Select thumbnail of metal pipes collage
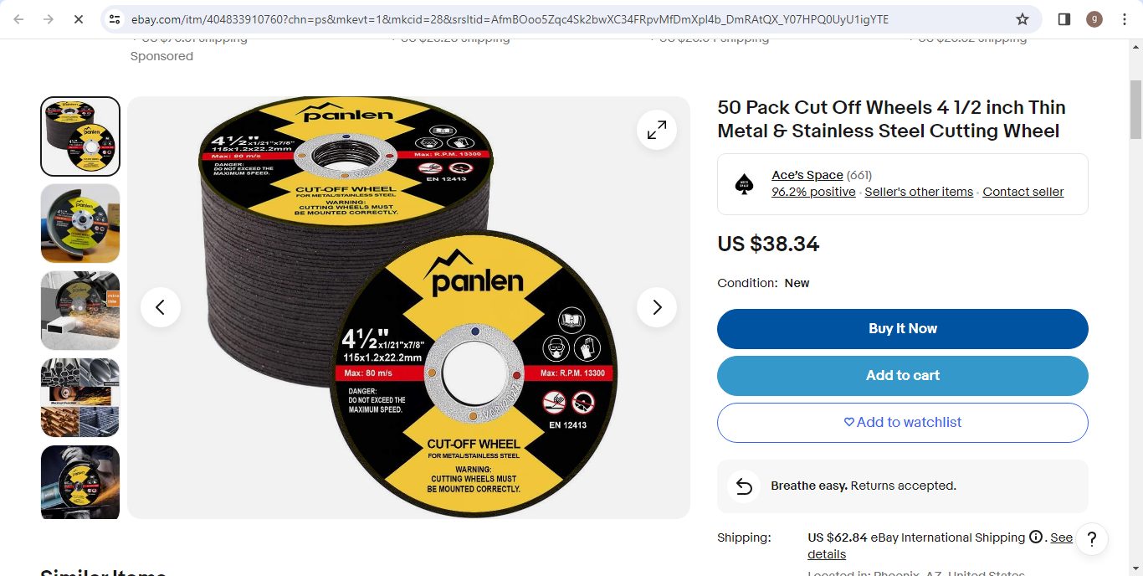 point(80,398)
